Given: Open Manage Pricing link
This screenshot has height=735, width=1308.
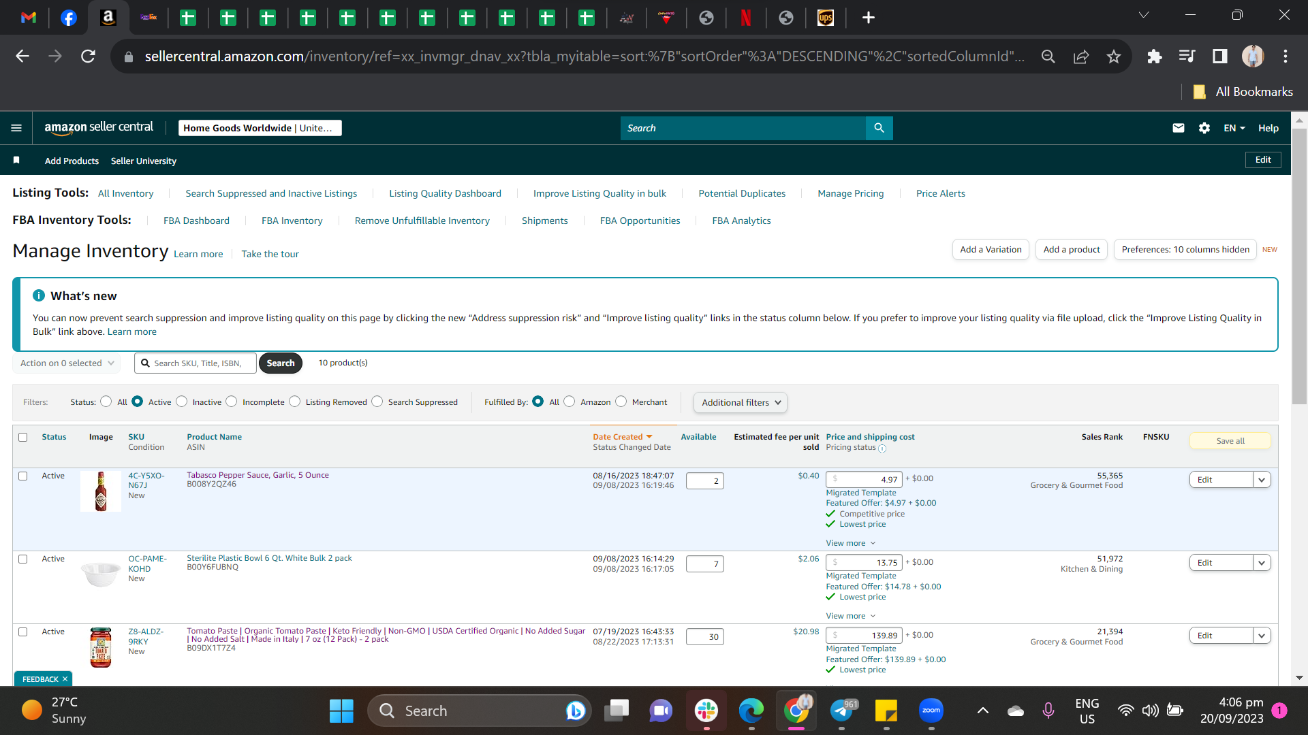Looking at the screenshot, I should pos(850,193).
